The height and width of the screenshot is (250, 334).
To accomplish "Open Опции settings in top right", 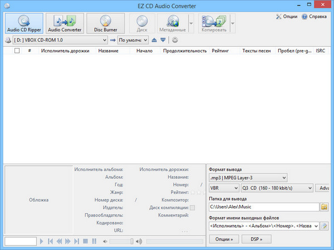I will pyautogui.click(x=287, y=17).
